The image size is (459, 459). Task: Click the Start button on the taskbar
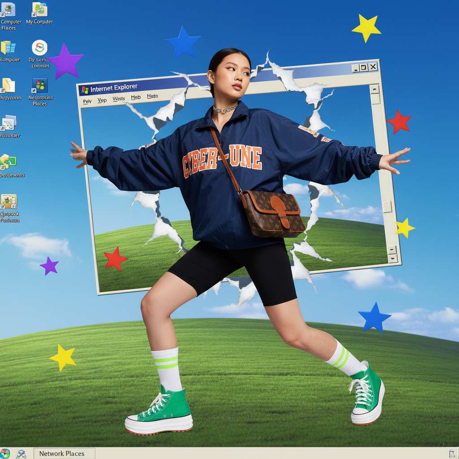coord(5,453)
